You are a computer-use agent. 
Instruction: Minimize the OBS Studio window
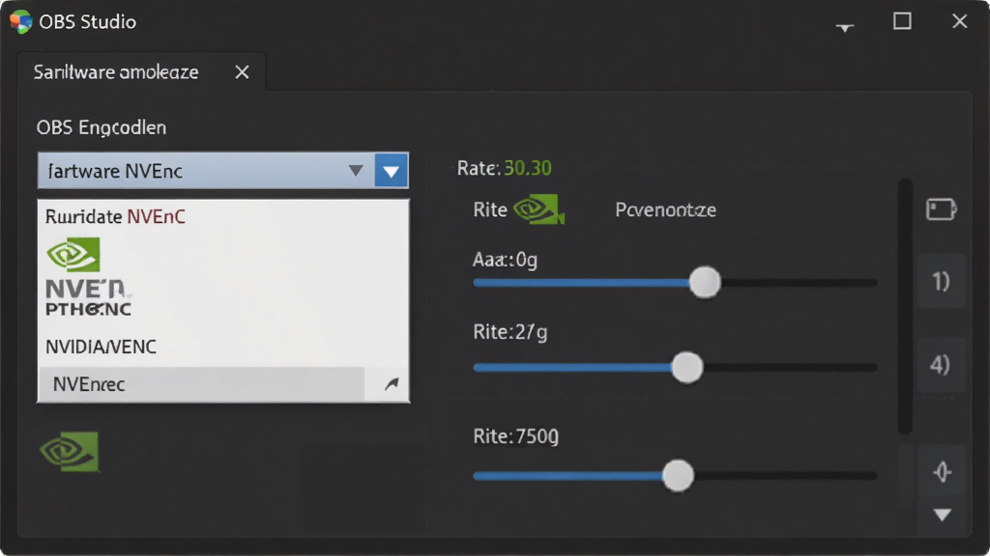845,26
